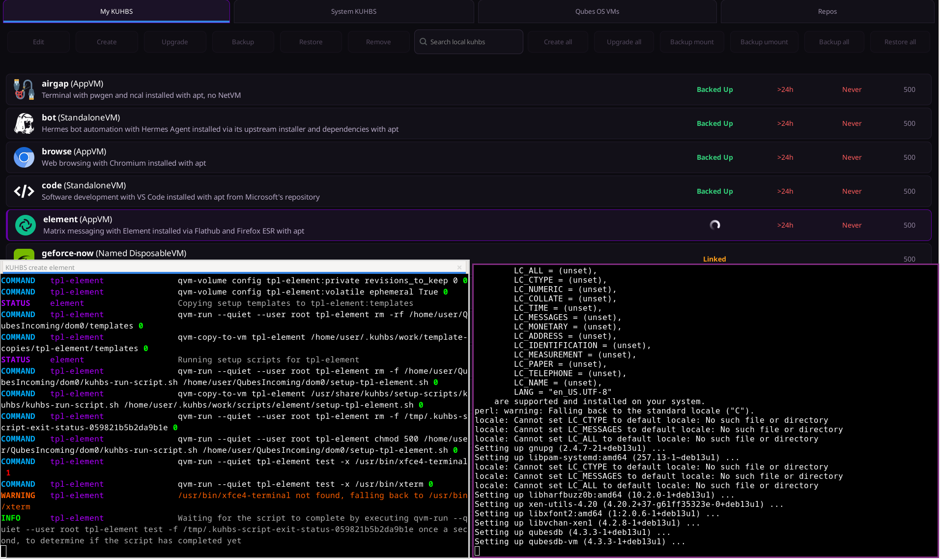Click Backed Up status in browse row
Image resolution: width=940 pixels, height=559 pixels.
pyautogui.click(x=714, y=157)
